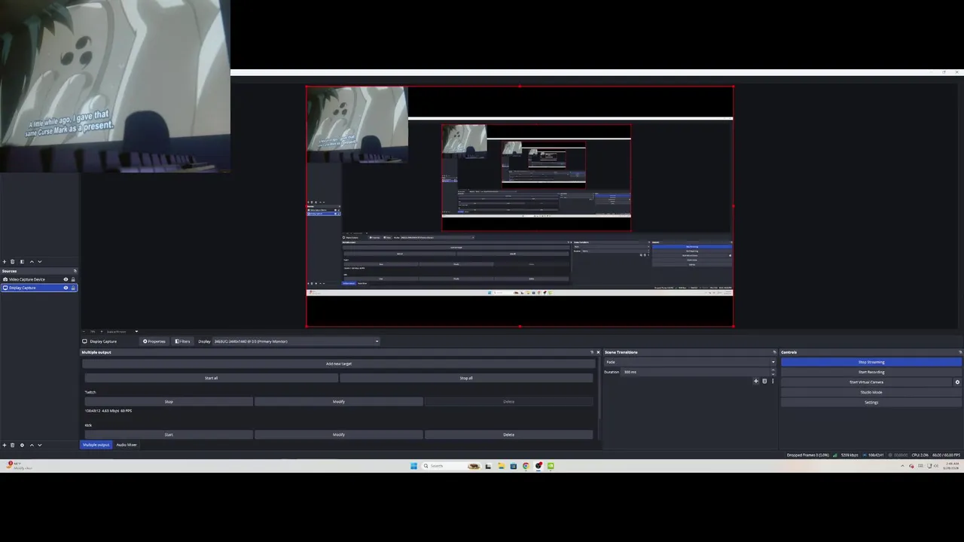964x542 pixels.
Task: Open Google Chrome from taskbar
Action: [526, 466]
